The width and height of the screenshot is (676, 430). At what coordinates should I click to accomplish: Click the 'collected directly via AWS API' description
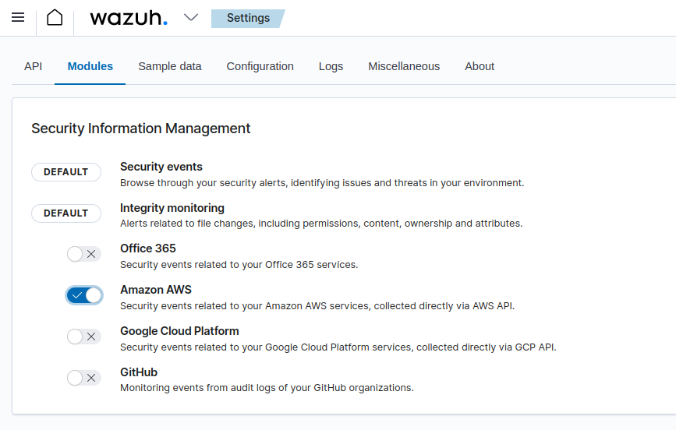[x=317, y=306]
